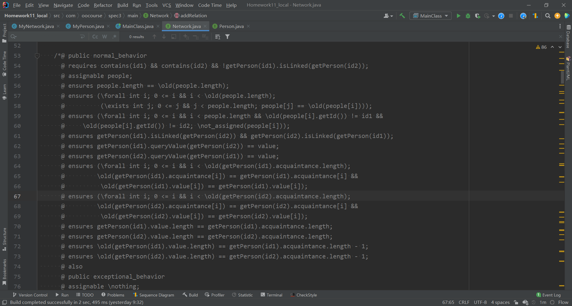Click the speedometer icon right of Stop button
The image size is (572, 306).
click(x=523, y=16)
